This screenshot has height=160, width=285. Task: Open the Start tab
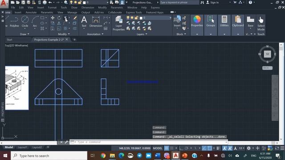[x=9, y=40]
